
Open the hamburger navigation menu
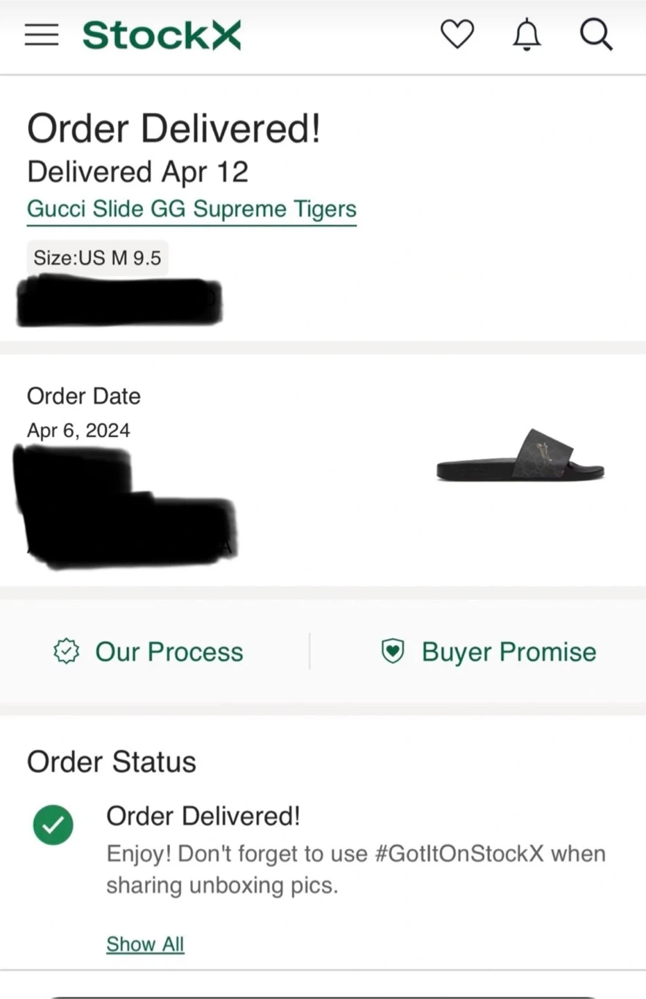point(42,35)
